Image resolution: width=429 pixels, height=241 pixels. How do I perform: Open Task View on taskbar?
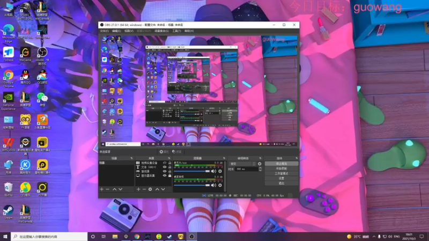click(x=103, y=236)
